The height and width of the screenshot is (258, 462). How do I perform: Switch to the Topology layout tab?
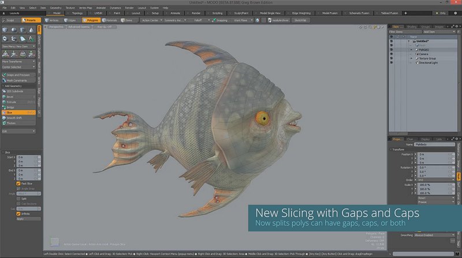[77, 13]
